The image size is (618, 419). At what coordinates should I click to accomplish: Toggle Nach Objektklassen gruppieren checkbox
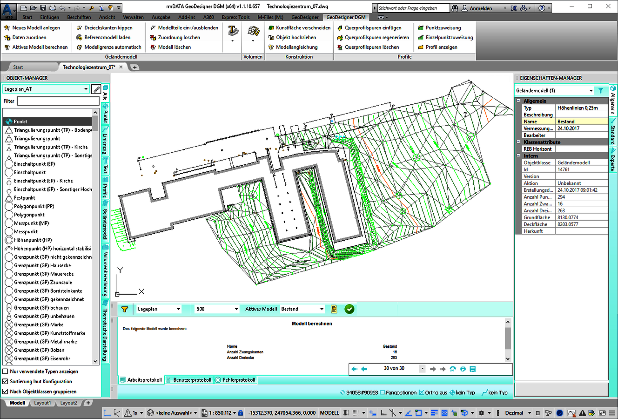pyautogui.click(x=6, y=392)
